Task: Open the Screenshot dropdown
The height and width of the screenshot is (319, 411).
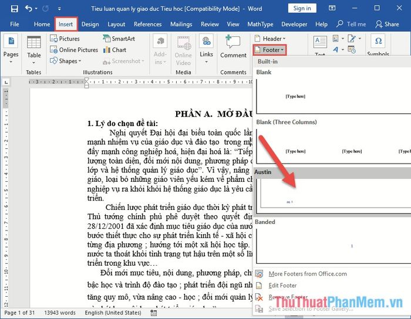Action: point(123,61)
